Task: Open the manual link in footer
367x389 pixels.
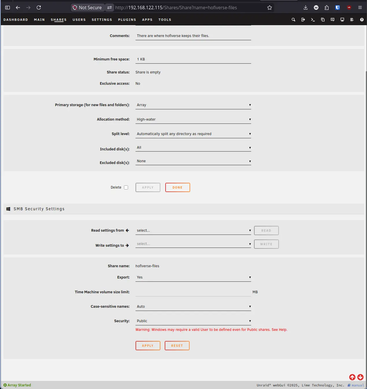Action: click(x=356, y=385)
